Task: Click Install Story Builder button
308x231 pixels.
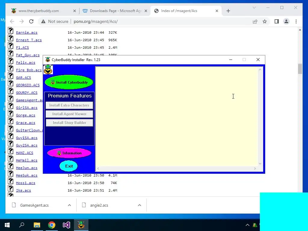Action: pos(69,123)
